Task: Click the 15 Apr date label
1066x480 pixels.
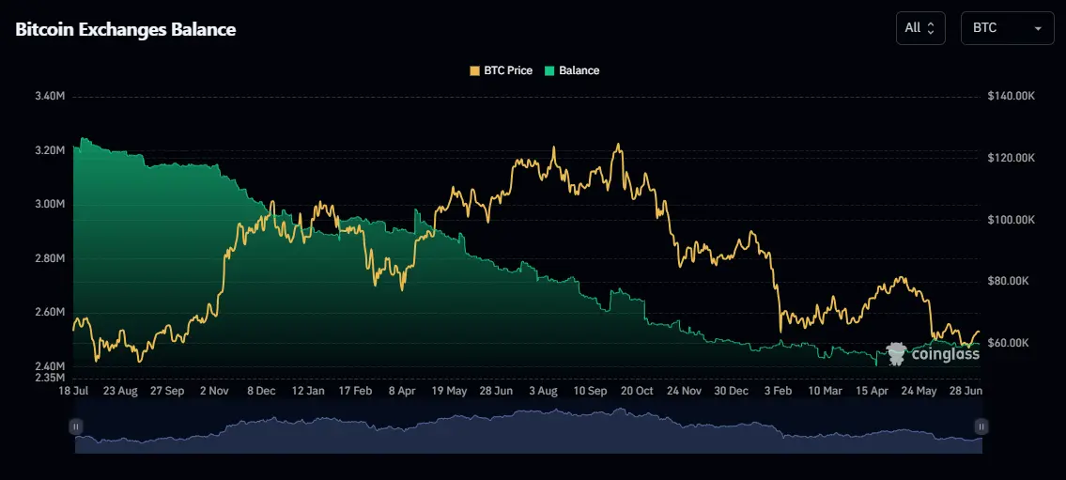Action: pyautogui.click(x=873, y=392)
